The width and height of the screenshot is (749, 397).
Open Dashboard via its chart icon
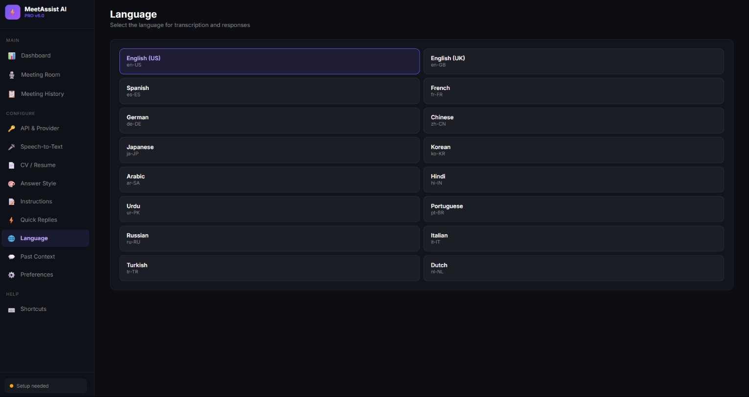12,56
